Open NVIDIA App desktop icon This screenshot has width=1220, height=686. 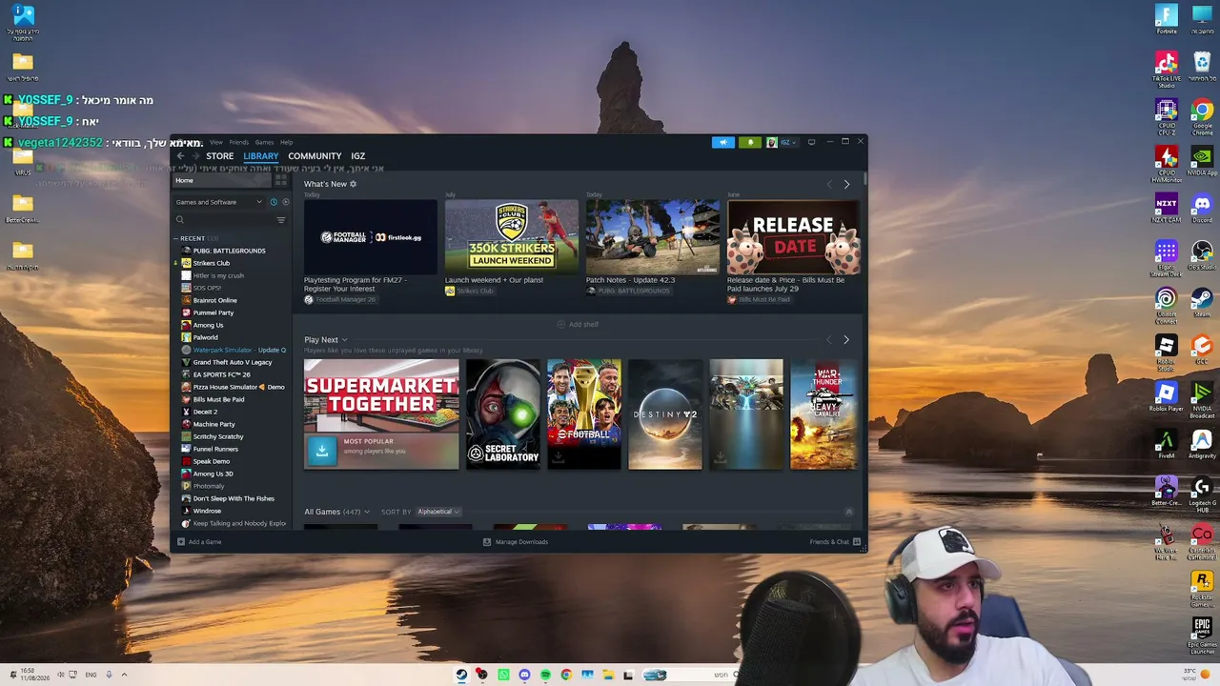coord(1202,160)
